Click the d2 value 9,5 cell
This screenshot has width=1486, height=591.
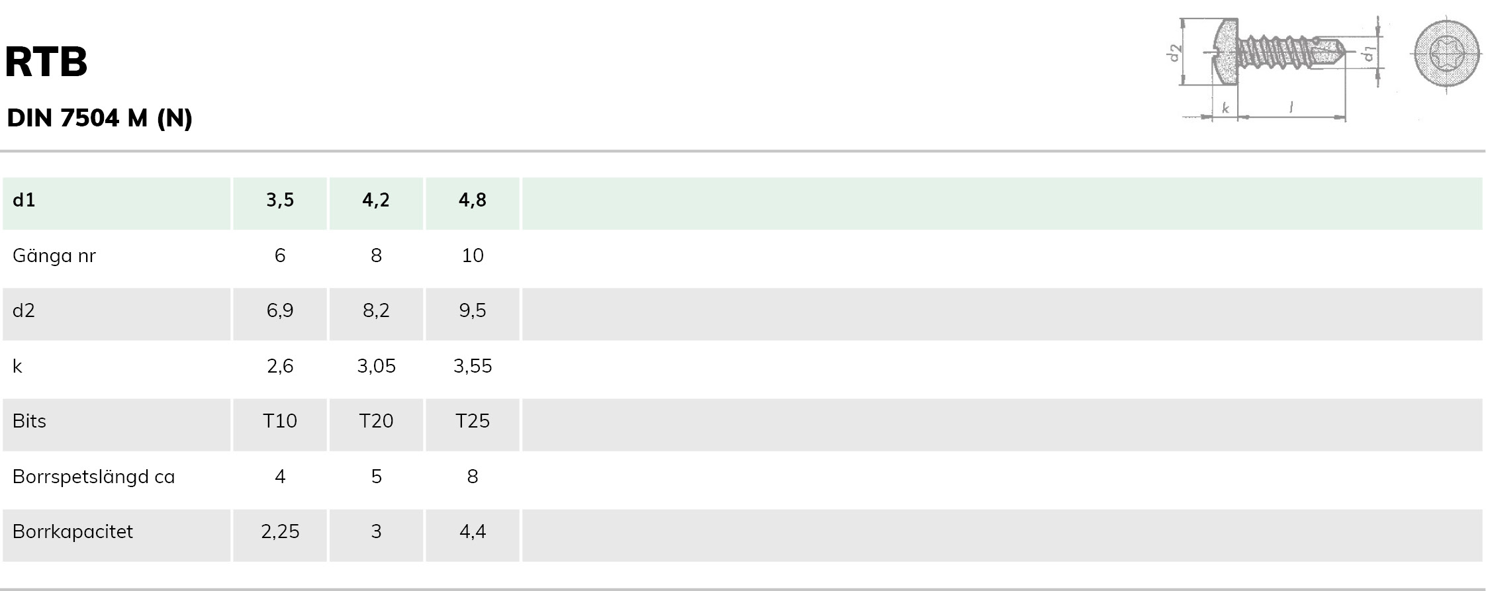(473, 311)
